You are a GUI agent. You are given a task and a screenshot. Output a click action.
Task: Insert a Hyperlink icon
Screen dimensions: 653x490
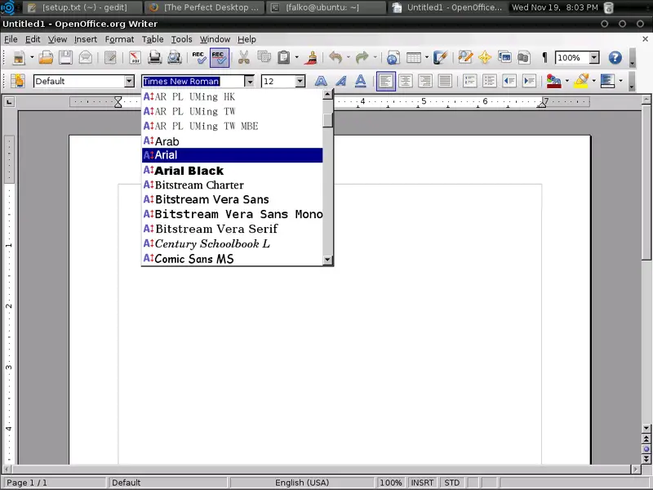393,57
